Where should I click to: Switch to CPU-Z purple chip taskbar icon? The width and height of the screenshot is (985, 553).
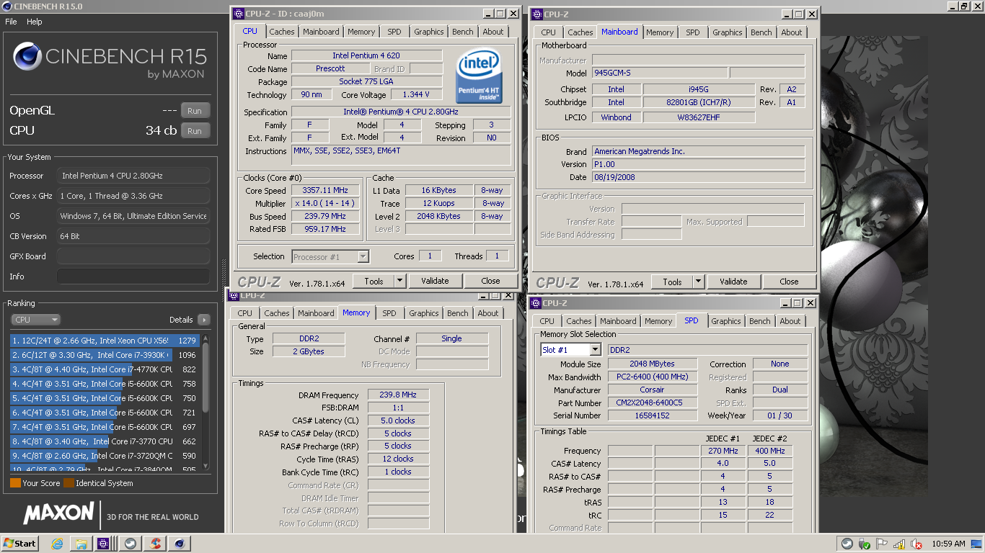103,544
